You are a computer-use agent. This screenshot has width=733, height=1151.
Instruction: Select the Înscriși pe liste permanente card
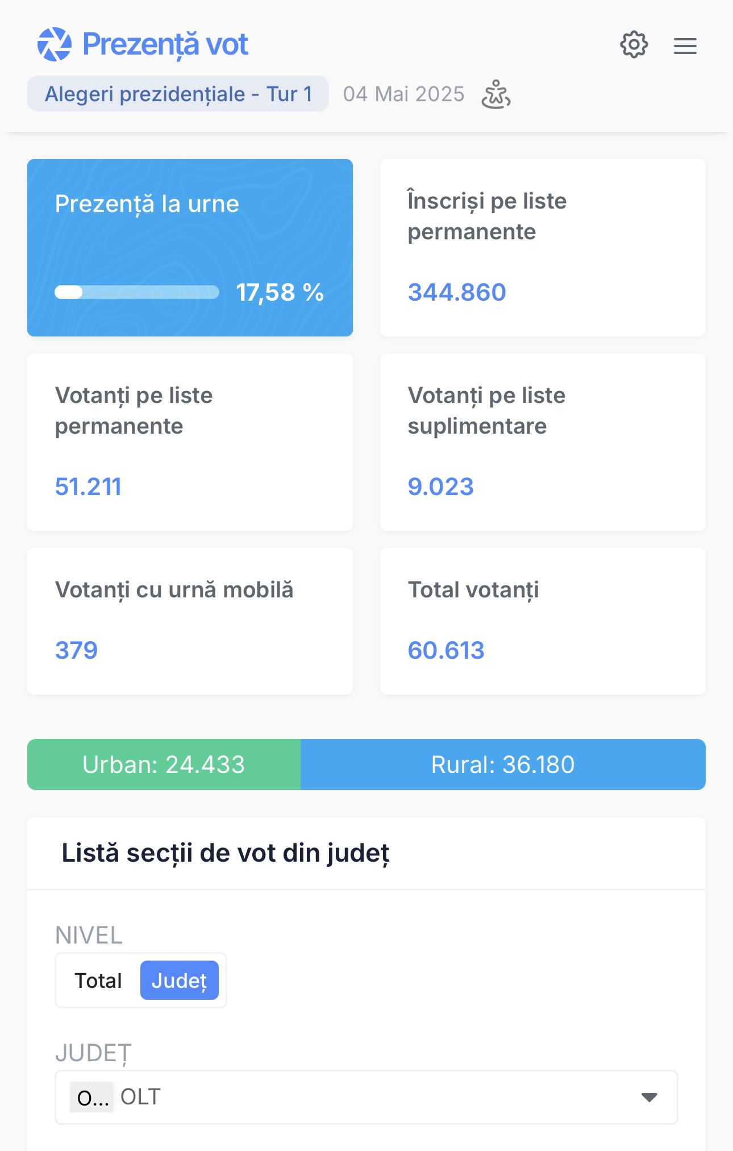[543, 248]
